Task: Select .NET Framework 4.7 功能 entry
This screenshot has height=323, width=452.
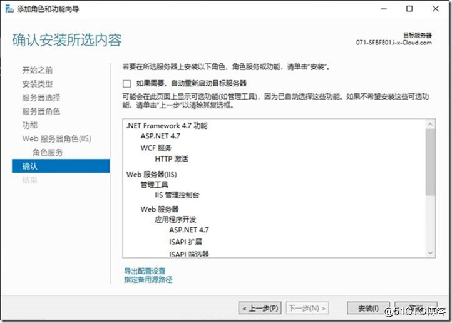Action: [x=167, y=126]
